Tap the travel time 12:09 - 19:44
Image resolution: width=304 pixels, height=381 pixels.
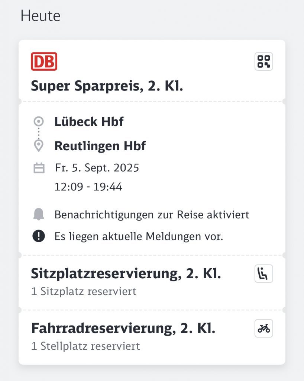88,187
